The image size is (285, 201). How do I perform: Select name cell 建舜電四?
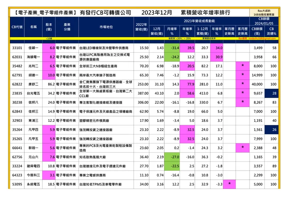[34, 166]
